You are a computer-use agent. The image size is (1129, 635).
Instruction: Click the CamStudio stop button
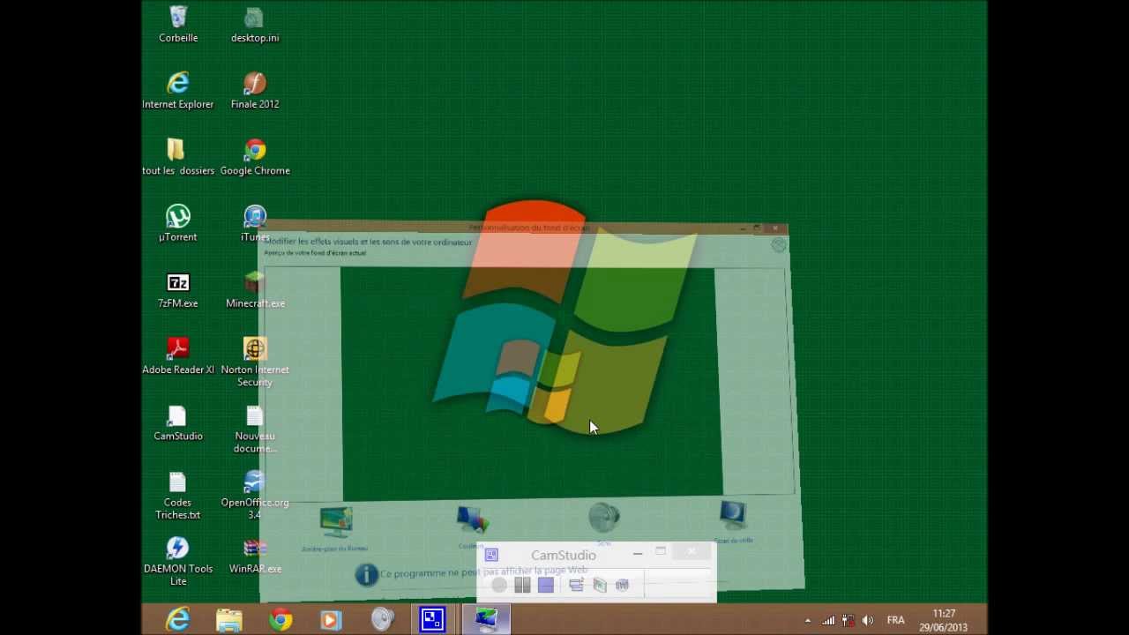tap(545, 585)
